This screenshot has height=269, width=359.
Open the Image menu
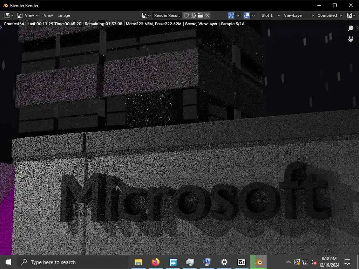(64, 15)
